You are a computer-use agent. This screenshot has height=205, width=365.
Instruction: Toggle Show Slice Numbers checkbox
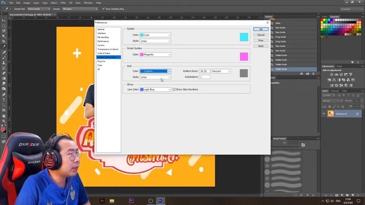174,89
